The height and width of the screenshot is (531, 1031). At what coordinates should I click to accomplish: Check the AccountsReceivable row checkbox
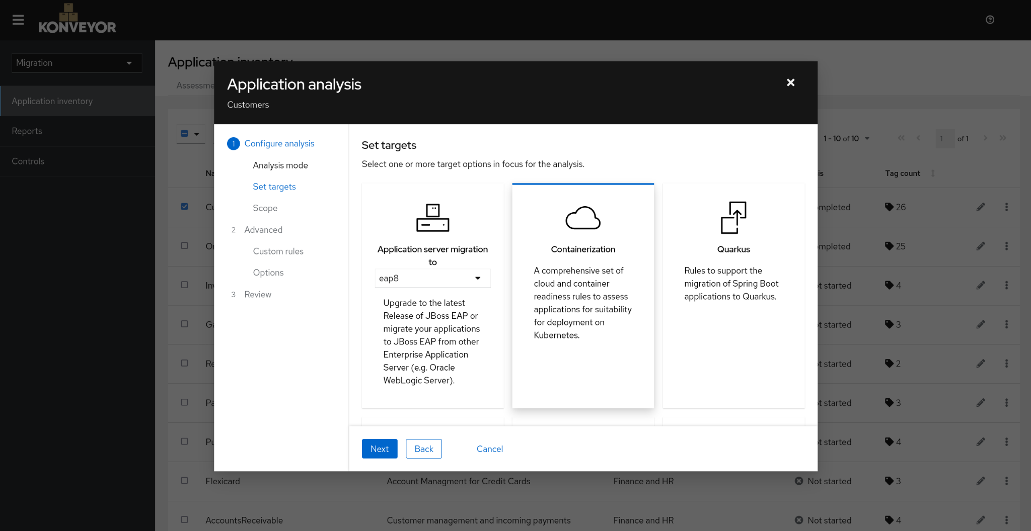coord(185,520)
